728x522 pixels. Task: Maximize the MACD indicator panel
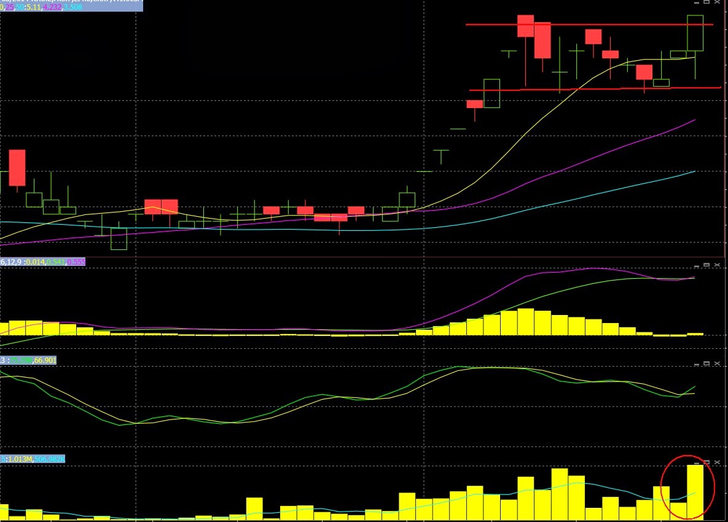point(706,265)
